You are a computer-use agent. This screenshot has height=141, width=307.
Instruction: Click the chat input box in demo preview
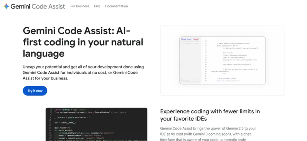pos(190,80)
